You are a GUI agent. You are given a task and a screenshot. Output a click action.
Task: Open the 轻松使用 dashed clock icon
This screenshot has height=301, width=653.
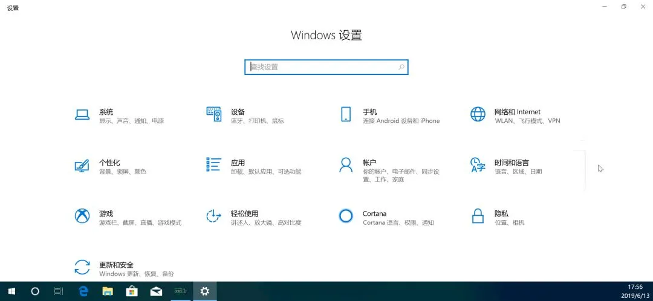click(x=213, y=216)
